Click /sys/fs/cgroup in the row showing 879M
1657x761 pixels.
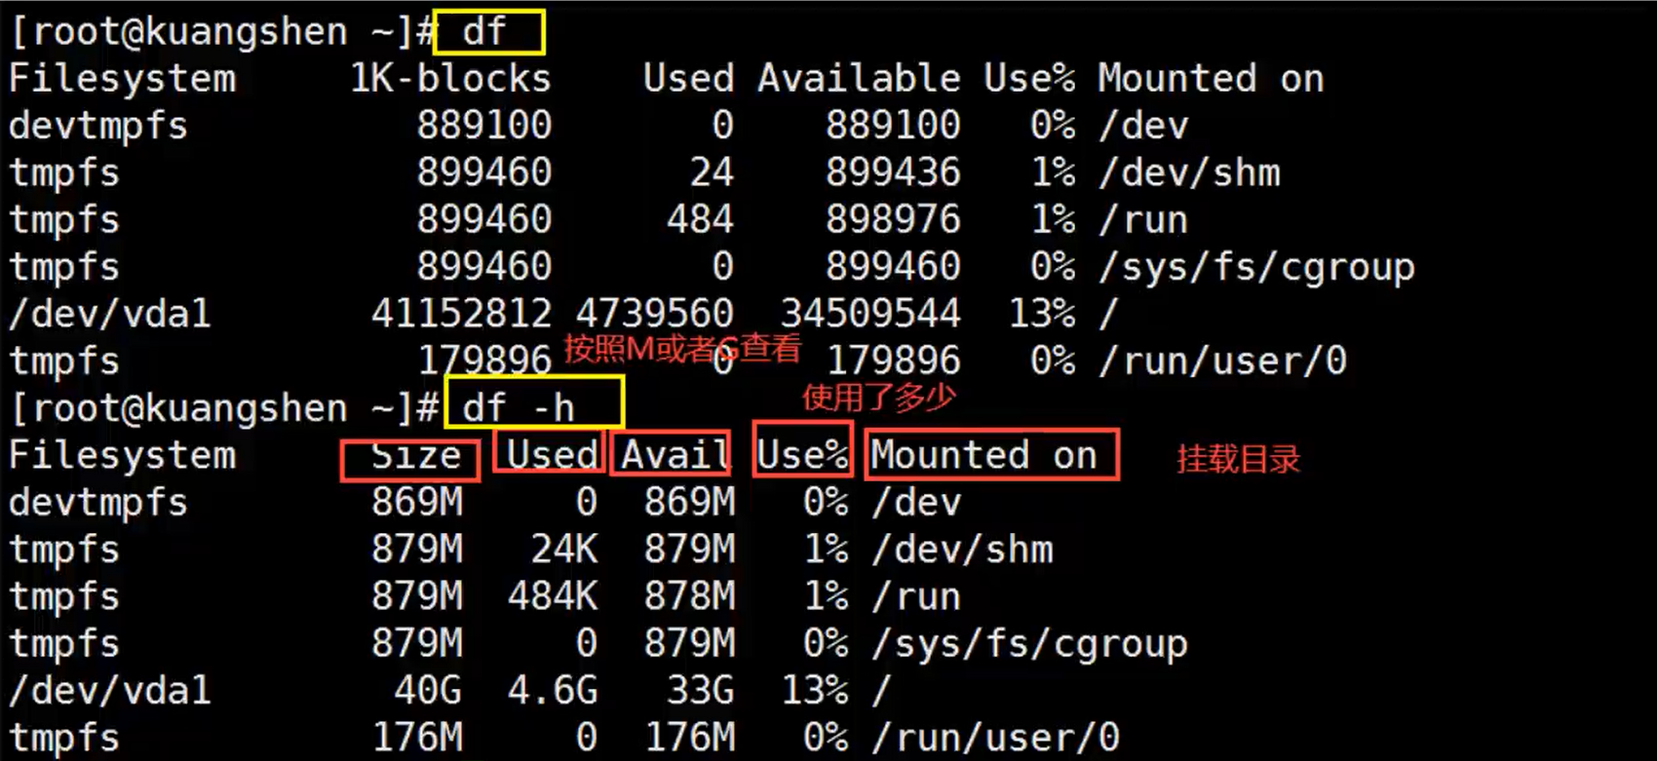[1029, 644]
